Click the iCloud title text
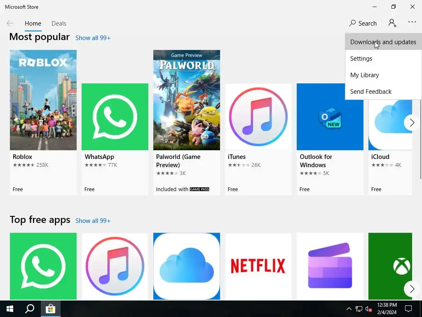 (x=380, y=157)
